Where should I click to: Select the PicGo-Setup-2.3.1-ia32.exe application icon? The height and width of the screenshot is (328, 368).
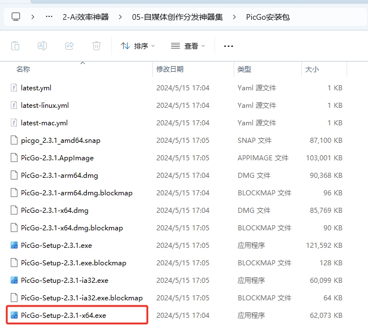click(14, 280)
